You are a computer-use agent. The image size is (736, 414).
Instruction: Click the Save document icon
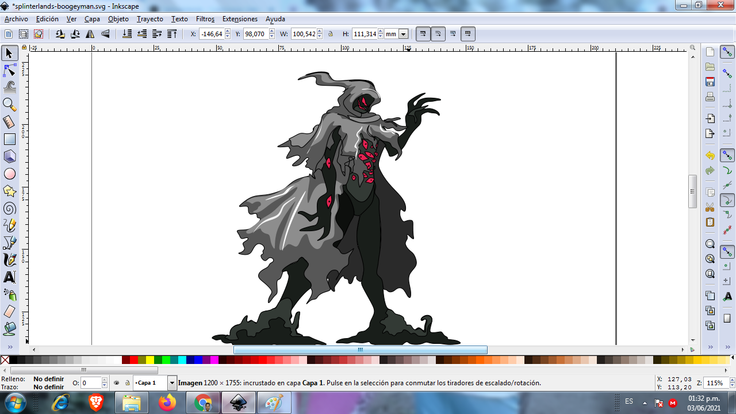coord(710,82)
